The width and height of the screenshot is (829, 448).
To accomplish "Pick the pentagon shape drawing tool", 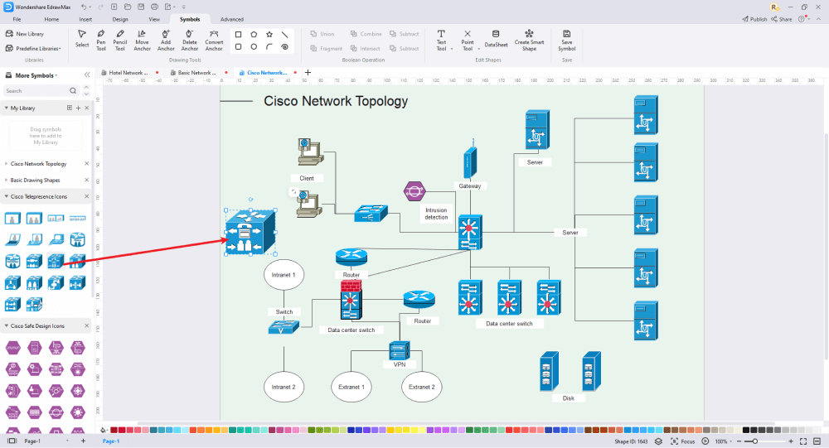I will click(x=254, y=34).
